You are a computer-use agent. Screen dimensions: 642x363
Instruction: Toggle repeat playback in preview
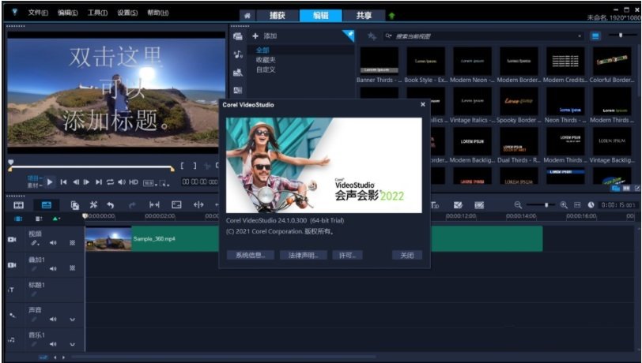[110, 182]
